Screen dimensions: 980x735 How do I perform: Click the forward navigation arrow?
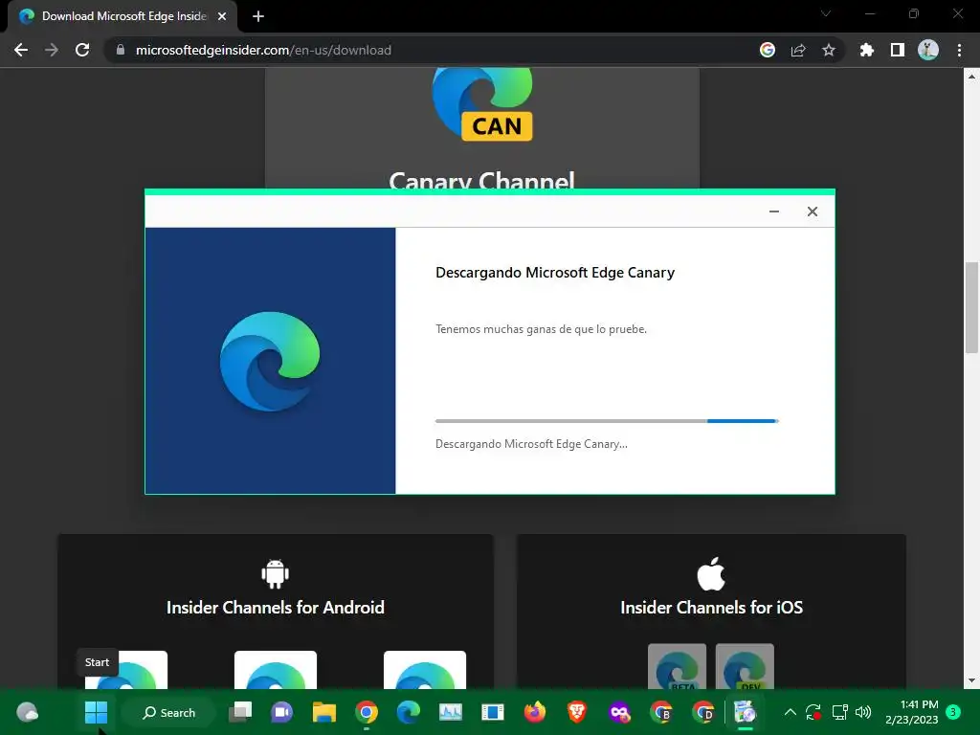[x=52, y=50]
